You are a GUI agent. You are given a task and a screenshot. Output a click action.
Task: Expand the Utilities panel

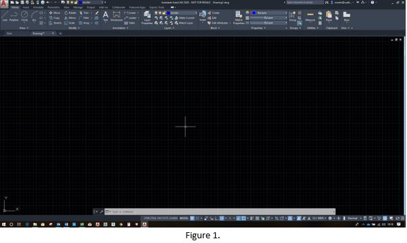(x=313, y=28)
